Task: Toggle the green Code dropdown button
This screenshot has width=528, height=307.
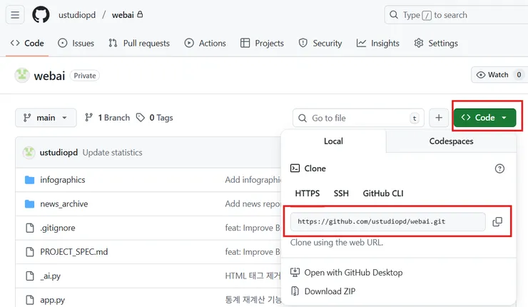Action: [485, 118]
